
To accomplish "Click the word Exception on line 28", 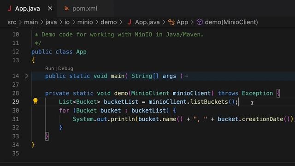I will (257, 93).
